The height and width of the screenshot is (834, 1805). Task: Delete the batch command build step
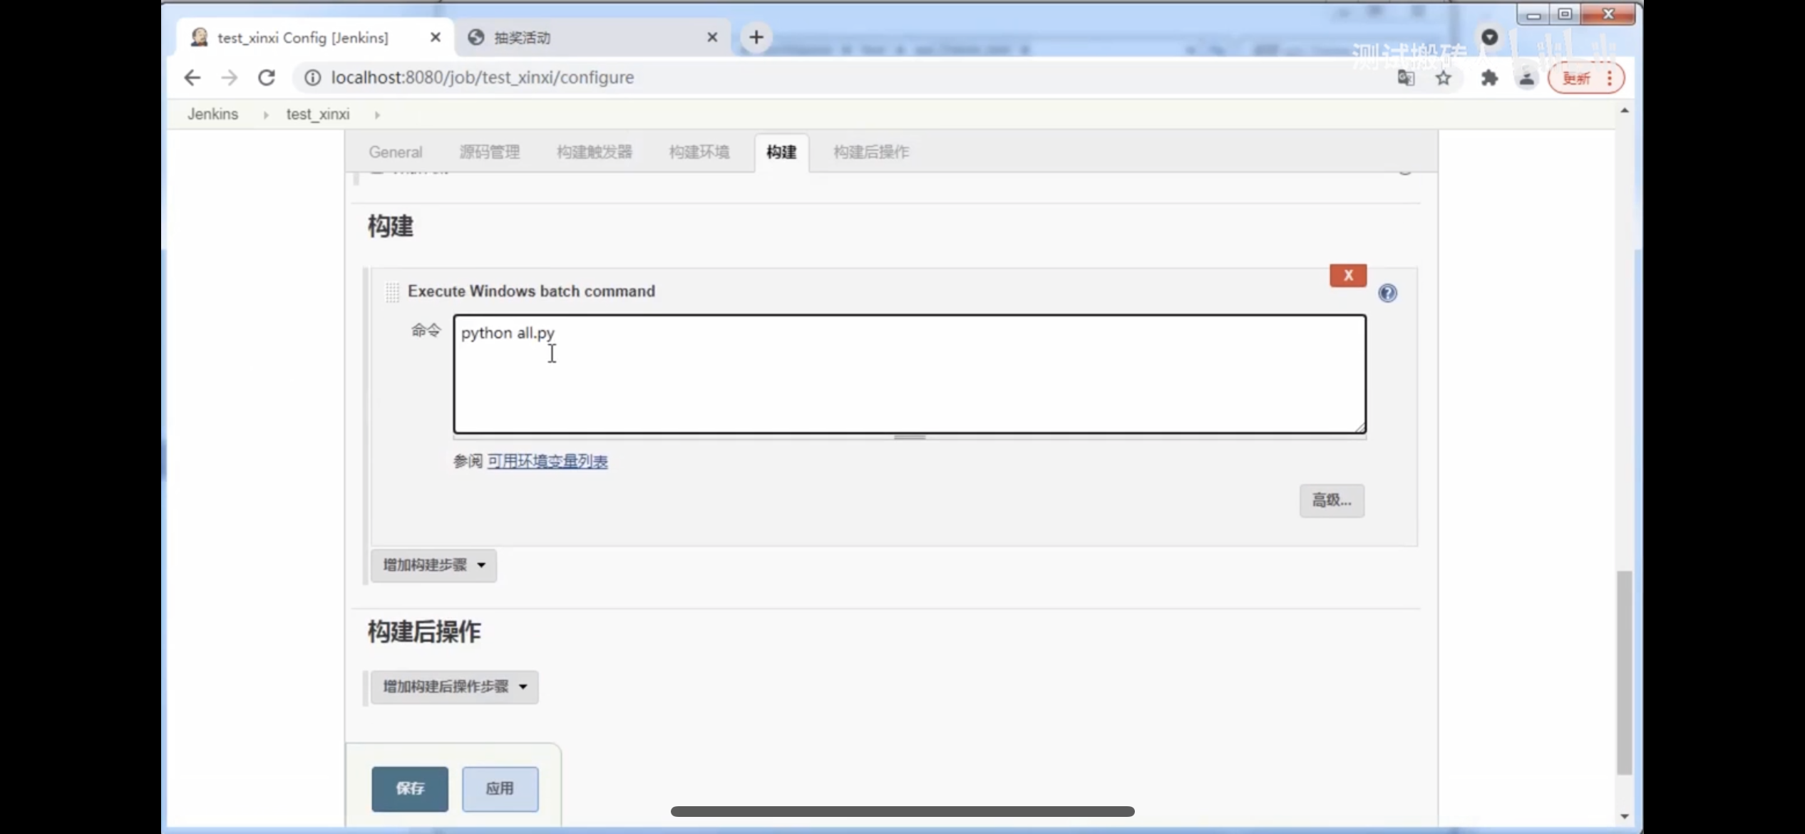1347,275
